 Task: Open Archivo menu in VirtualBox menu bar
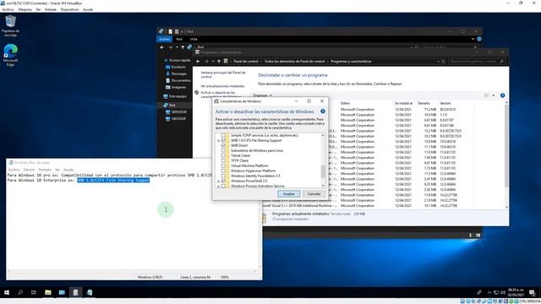pos(8,9)
